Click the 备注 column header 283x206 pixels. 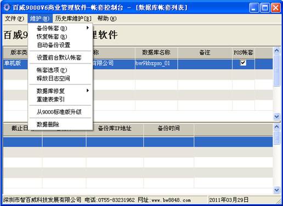(205, 53)
